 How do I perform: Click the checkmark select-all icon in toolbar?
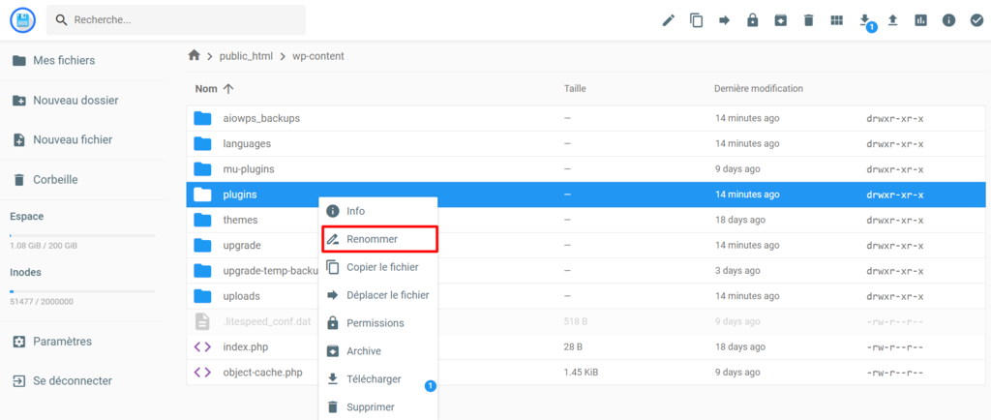pyautogui.click(x=976, y=20)
